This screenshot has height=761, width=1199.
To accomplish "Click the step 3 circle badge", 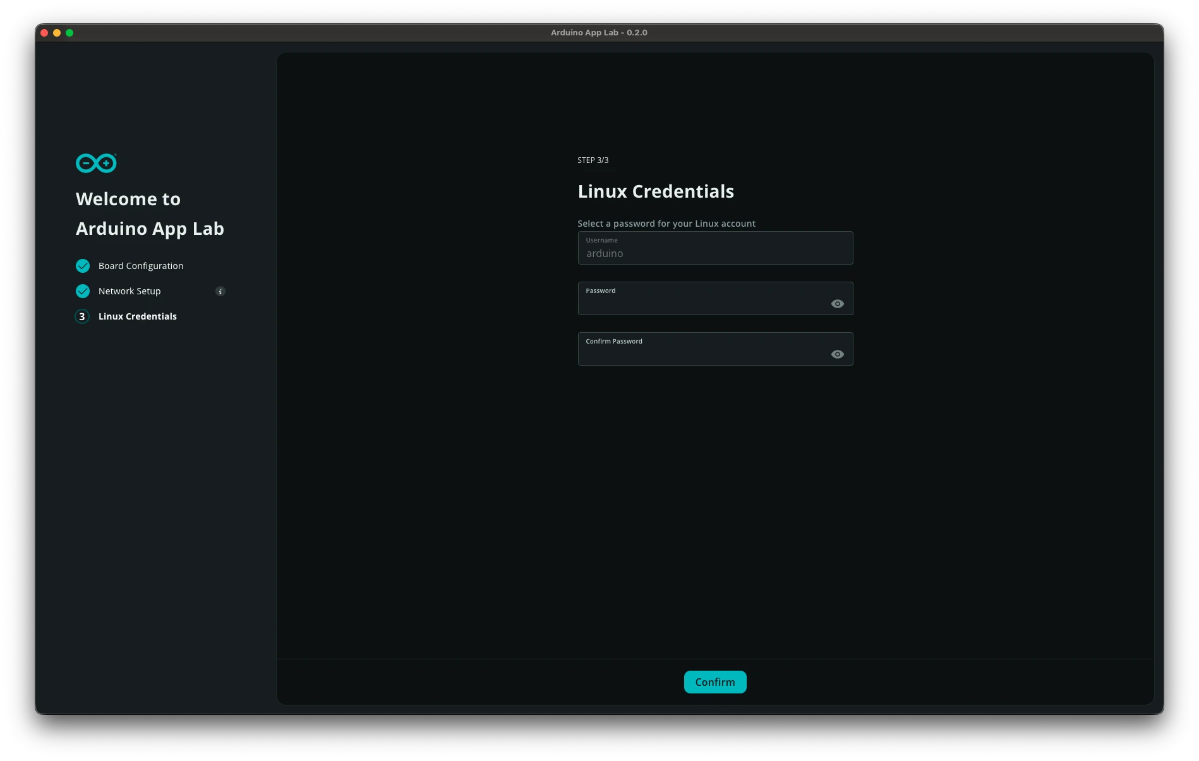I will point(82,316).
